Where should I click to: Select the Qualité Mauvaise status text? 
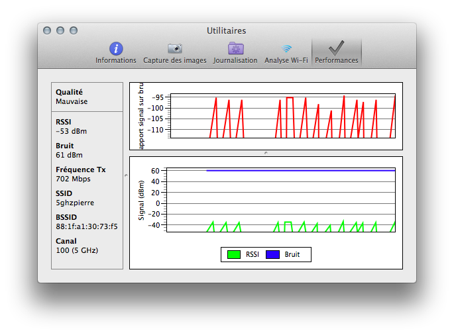[72, 102]
